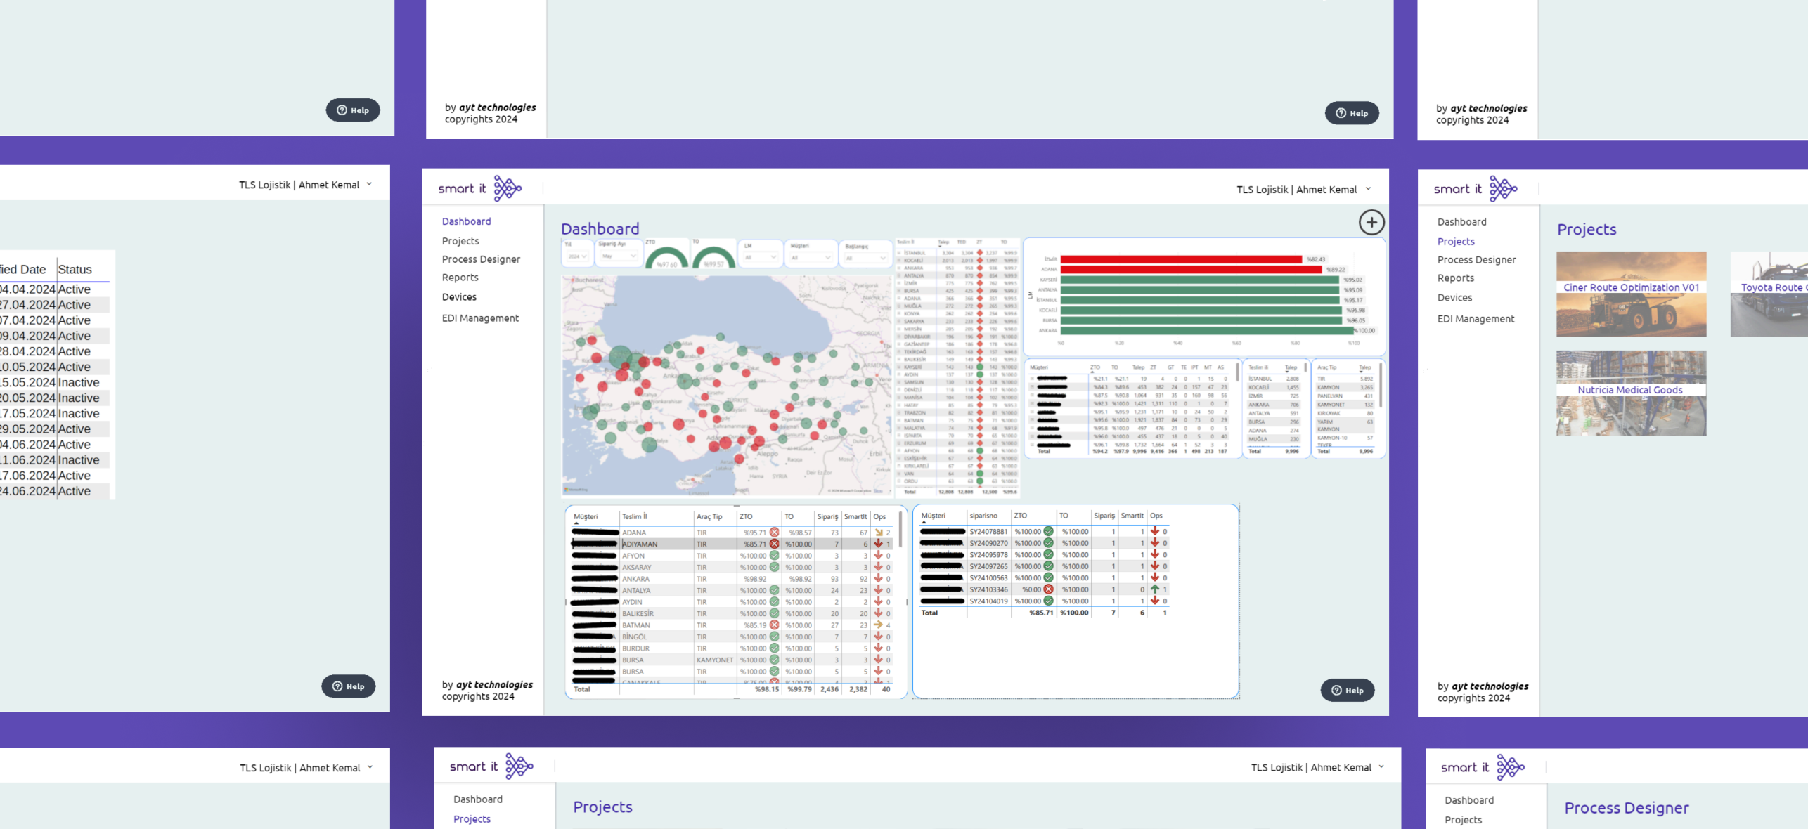This screenshot has width=1808, height=829.
Task: Click green check icon for order SY24078881
Action: coord(1048,532)
